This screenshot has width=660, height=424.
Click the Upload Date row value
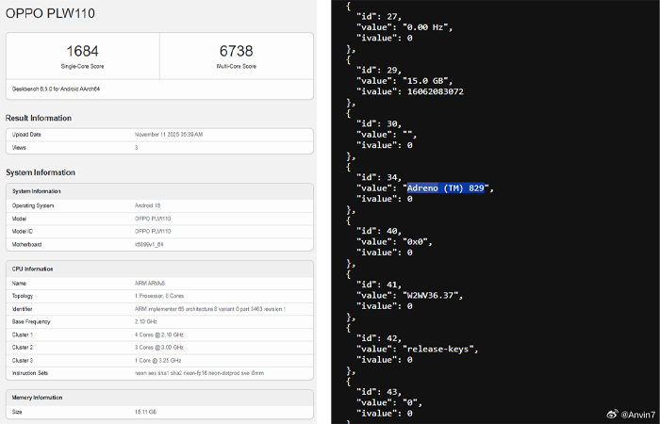coord(170,135)
